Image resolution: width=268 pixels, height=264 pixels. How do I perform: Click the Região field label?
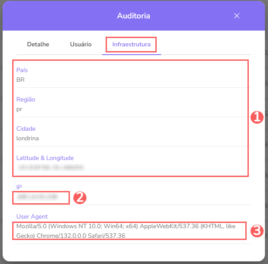pos(26,100)
